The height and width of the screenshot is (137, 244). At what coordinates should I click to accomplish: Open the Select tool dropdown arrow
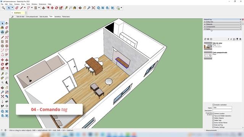[12, 8]
